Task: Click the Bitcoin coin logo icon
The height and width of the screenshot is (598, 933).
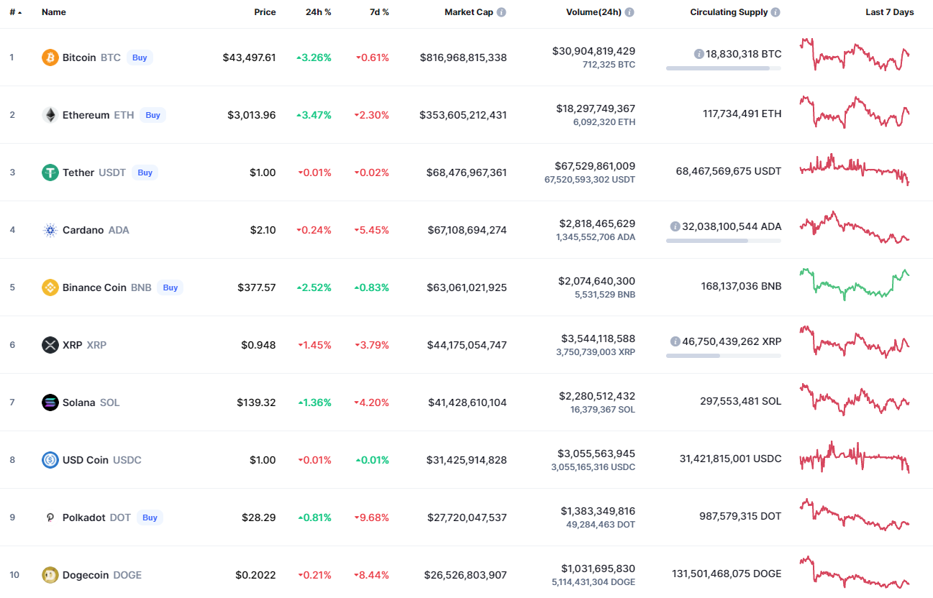Action: (x=50, y=57)
